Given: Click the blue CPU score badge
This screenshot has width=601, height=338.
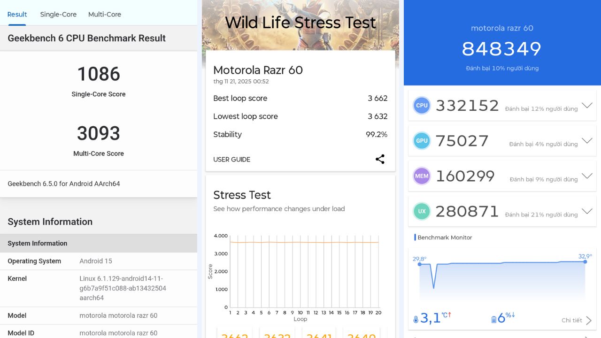Looking at the screenshot, I should click(x=422, y=106).
